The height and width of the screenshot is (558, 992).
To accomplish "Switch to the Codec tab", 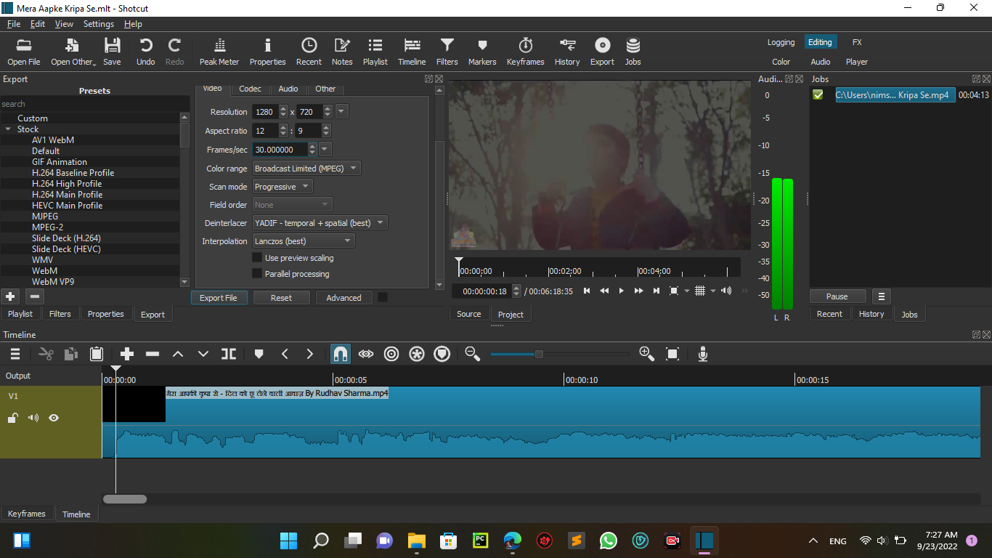I will coord(250,89).
